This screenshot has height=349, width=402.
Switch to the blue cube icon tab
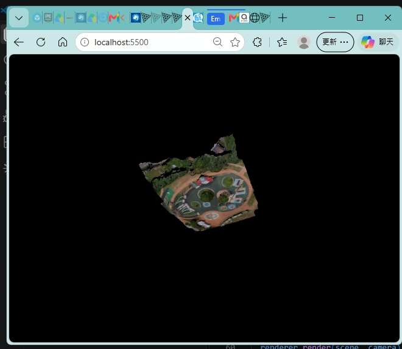(x=37, y=18)
